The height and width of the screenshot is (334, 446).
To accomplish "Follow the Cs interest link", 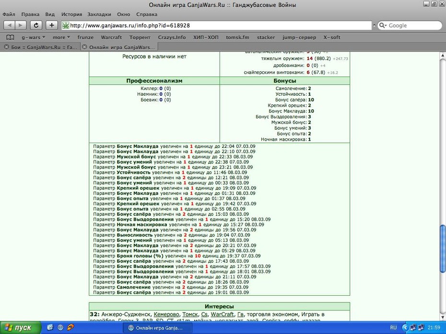I will click(x=204, y=314).
